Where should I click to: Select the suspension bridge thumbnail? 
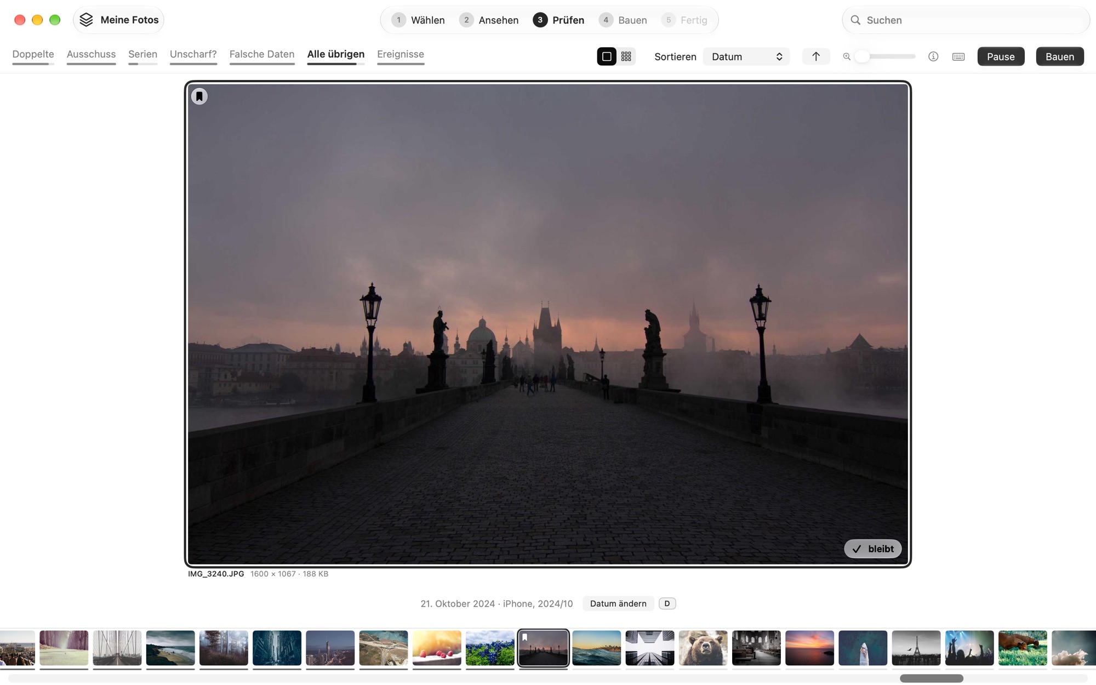117,648
